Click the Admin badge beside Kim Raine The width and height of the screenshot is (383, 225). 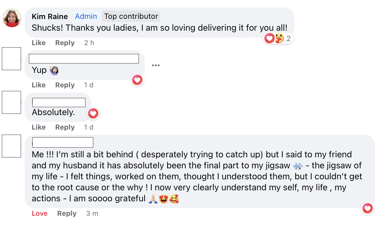coord(86,16)
